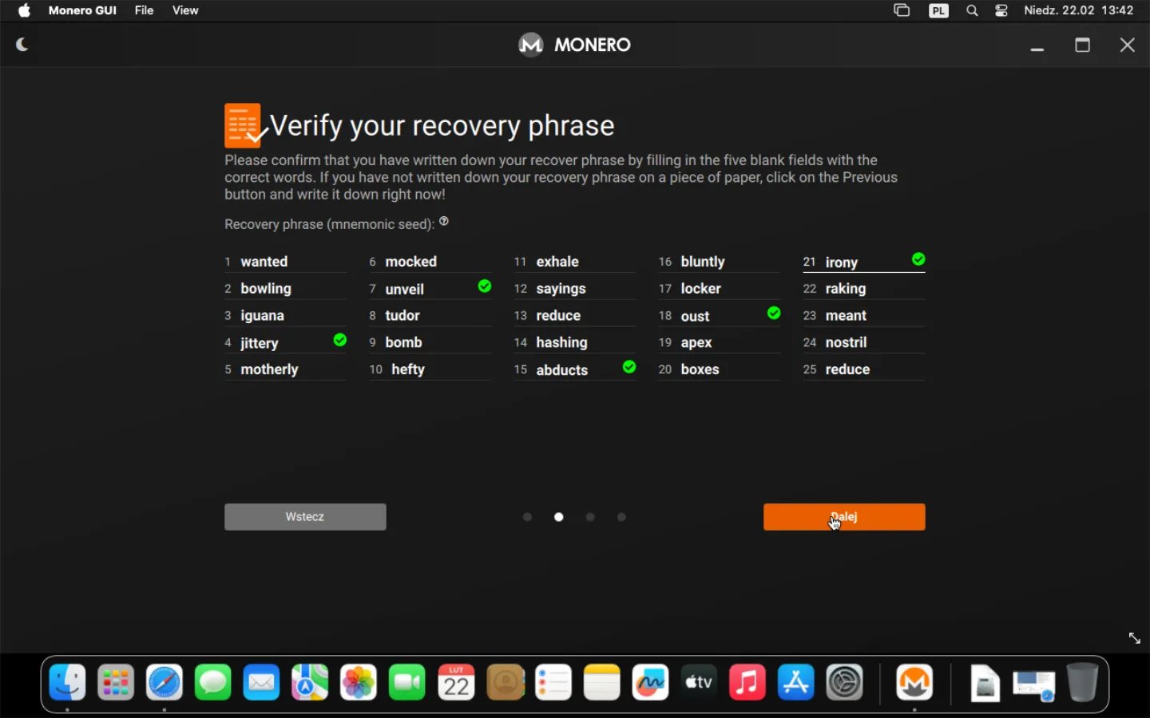Open Launchpad from the dock
1150x718 pixels.
coord(116,683)
